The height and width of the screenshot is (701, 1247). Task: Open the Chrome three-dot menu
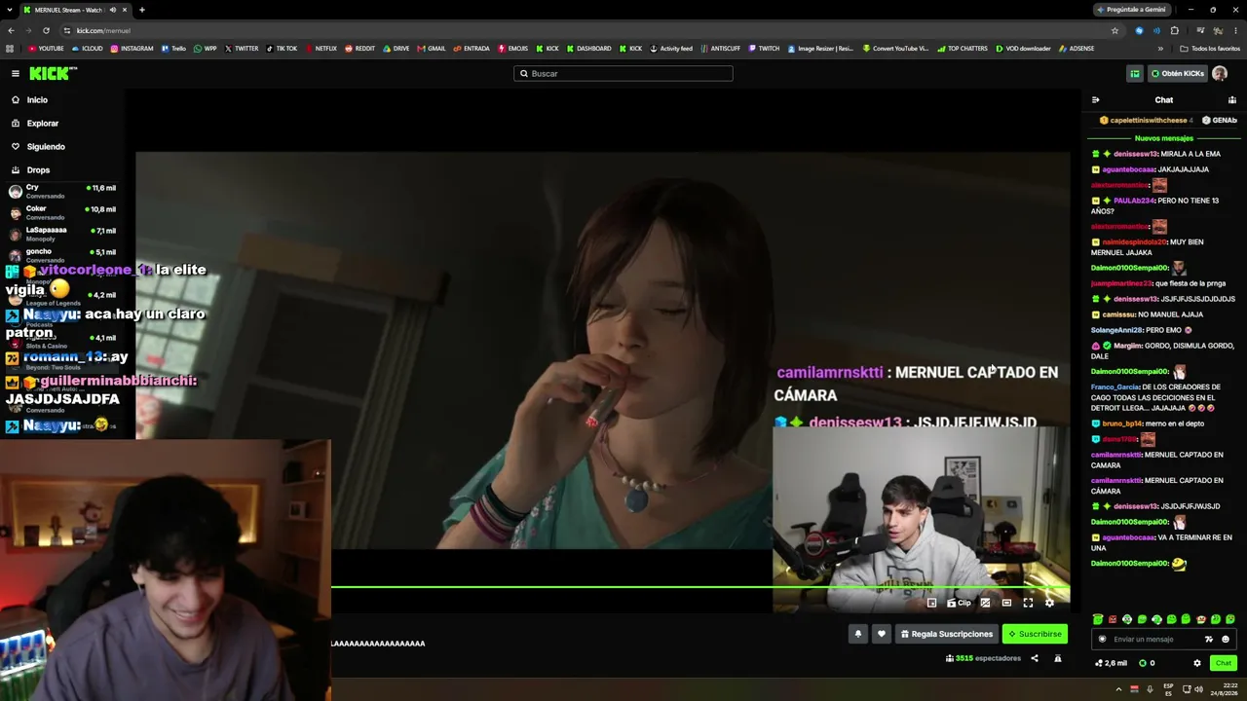1235,30
